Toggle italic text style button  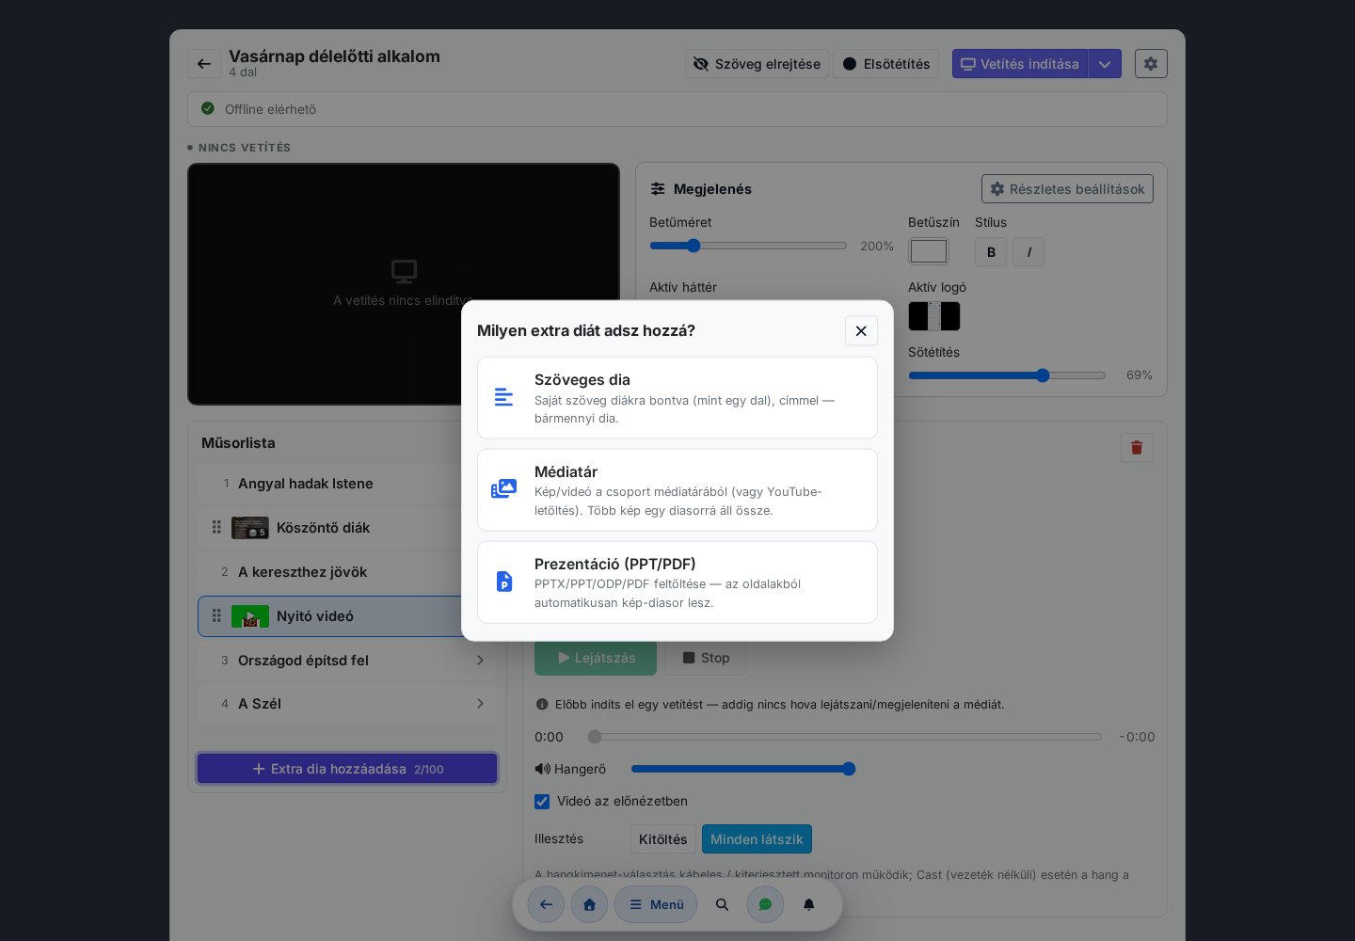[1028, 252]
